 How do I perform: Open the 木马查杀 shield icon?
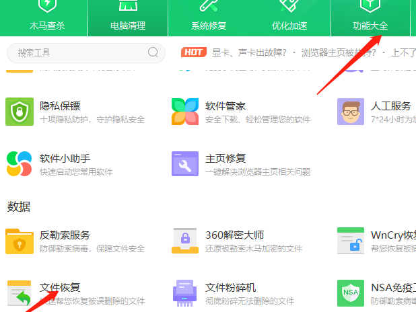point(47,6)
